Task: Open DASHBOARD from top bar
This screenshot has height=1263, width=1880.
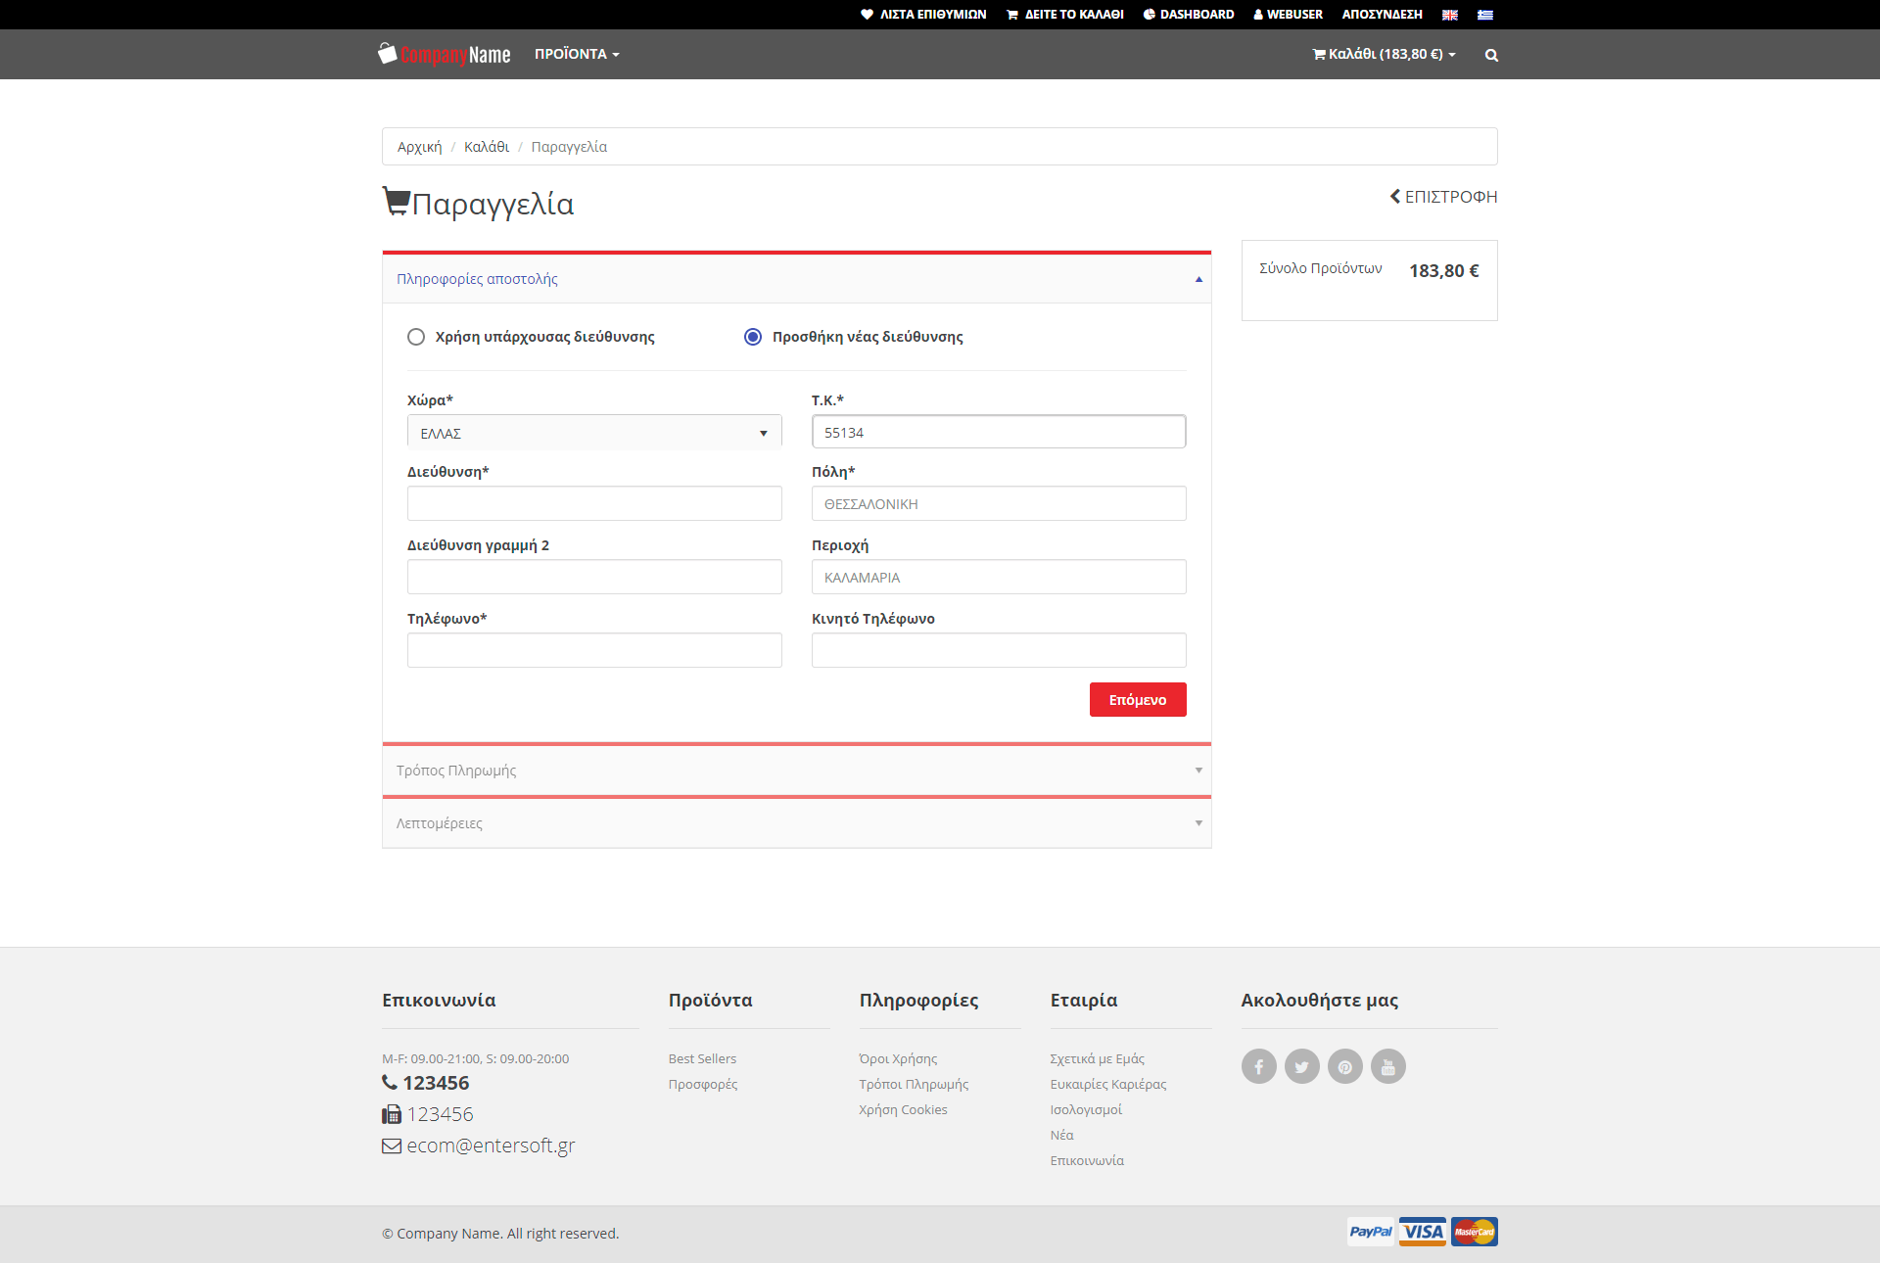Action: pos(1189,15)
